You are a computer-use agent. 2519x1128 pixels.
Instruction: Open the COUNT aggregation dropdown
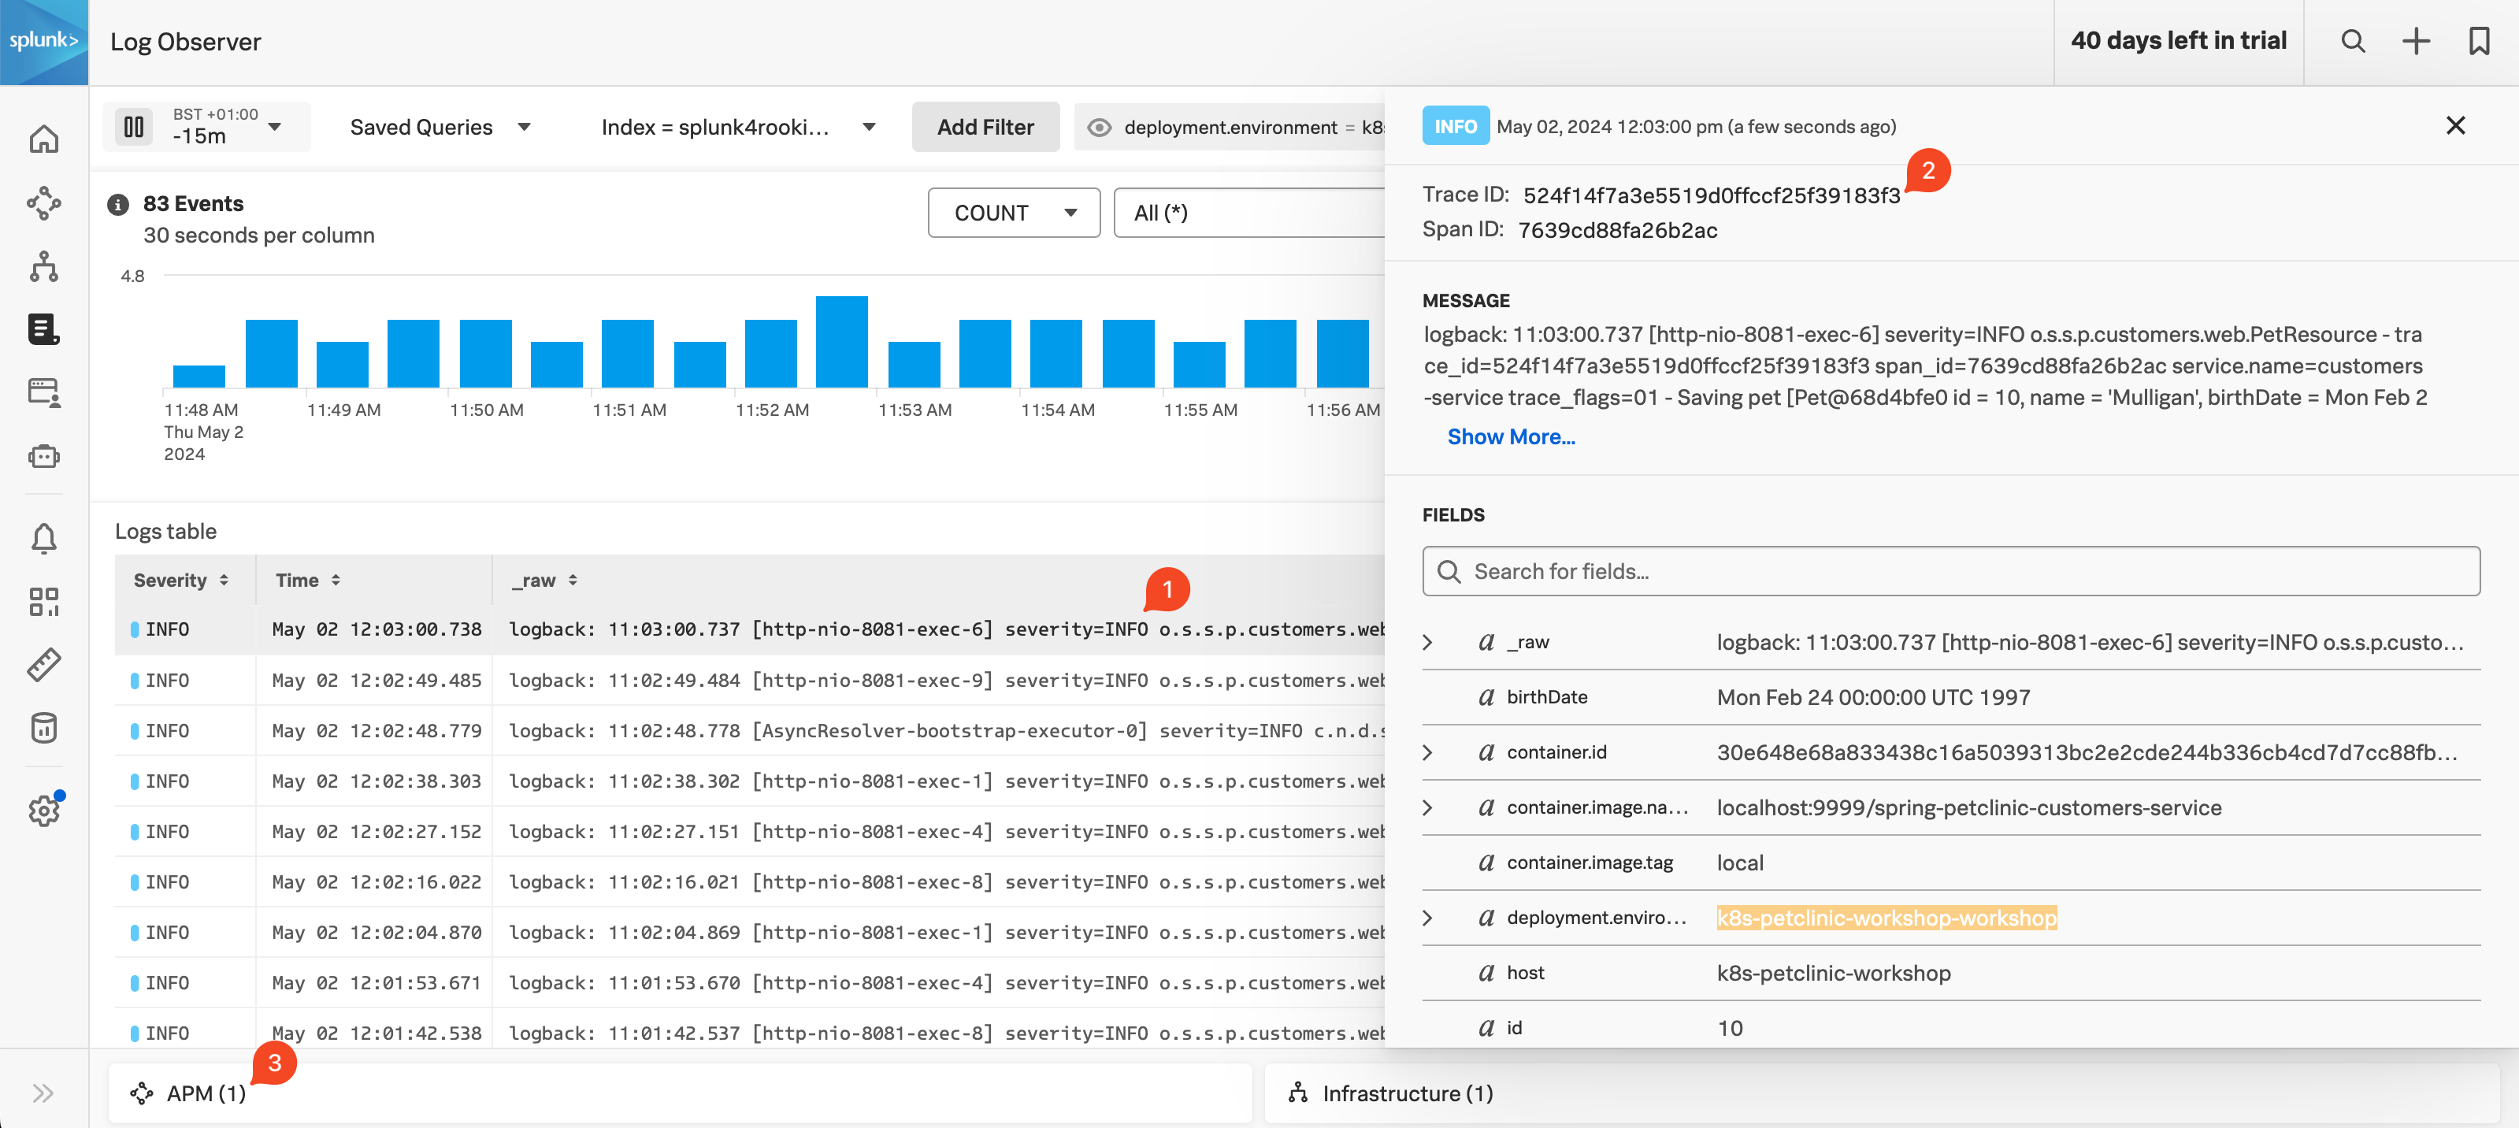point(1014,213)
